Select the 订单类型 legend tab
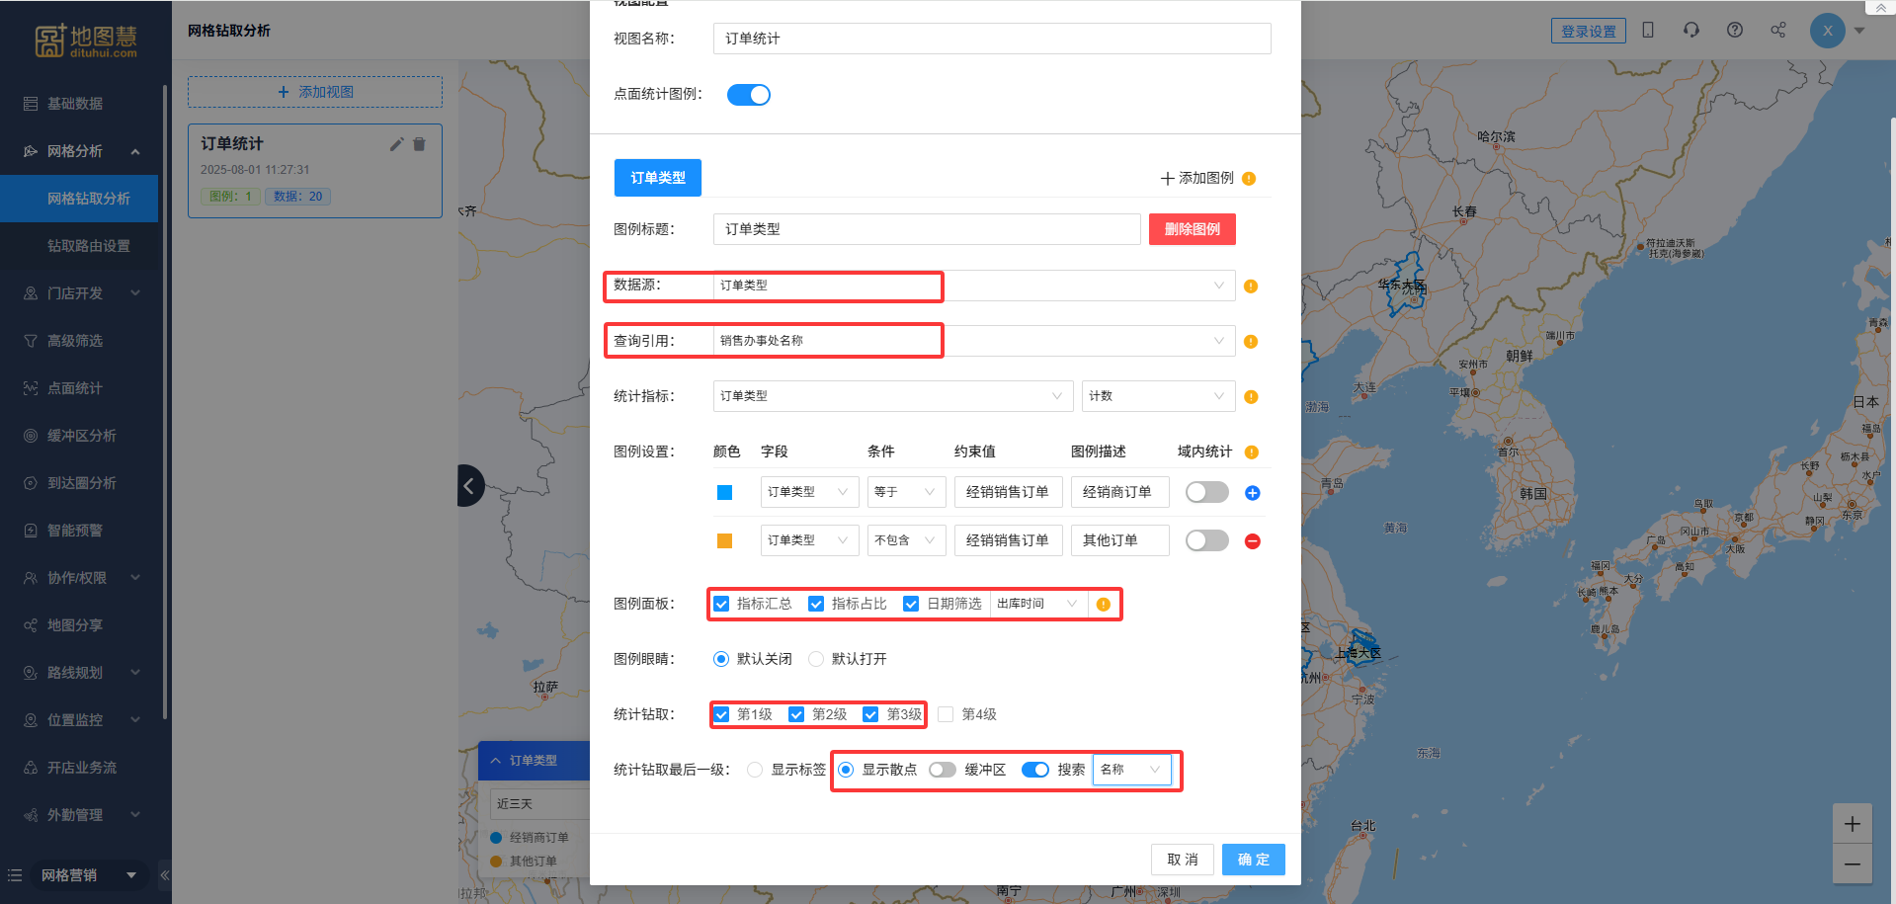This screenshot has height=904, width=1896. click(x=657, y=178)
